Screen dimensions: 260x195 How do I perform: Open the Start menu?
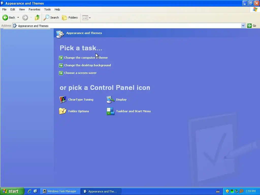coord(12,191)
